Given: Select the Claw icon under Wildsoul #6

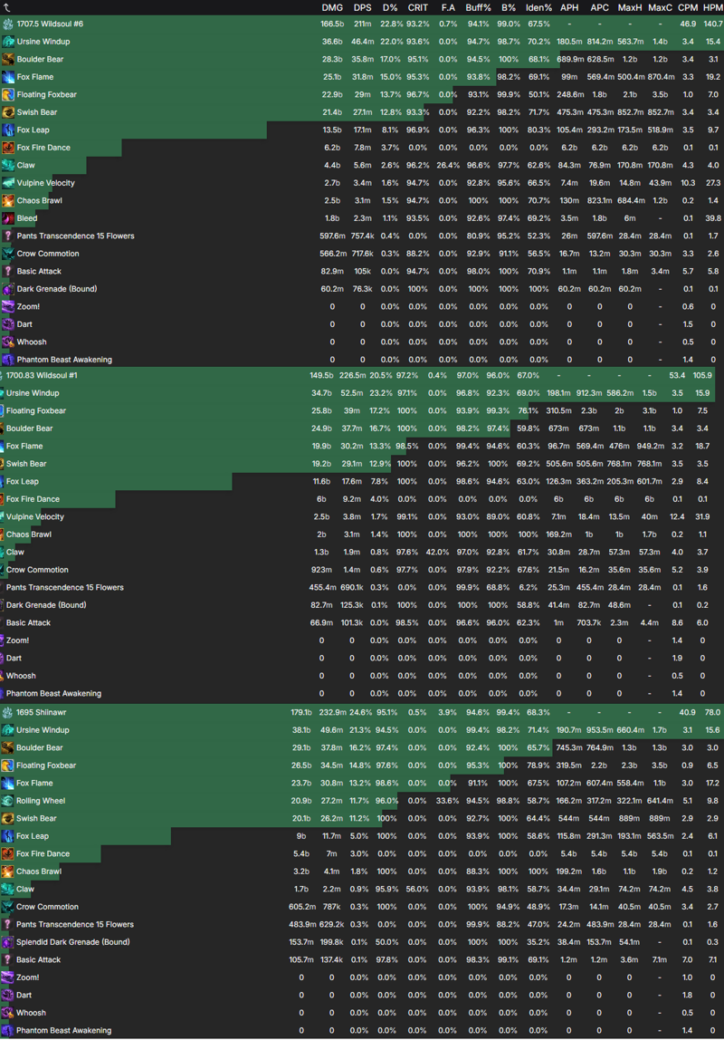Looking at the screenshot, I should [x=8, y=165].
